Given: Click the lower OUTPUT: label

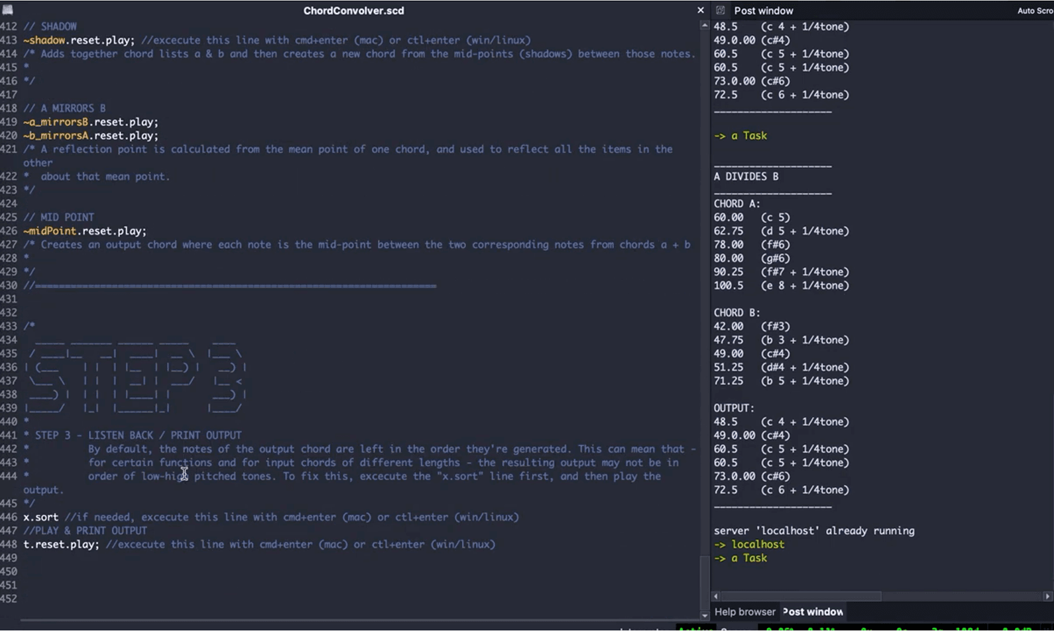Looking at the screenshot, I should pos(734,408).
